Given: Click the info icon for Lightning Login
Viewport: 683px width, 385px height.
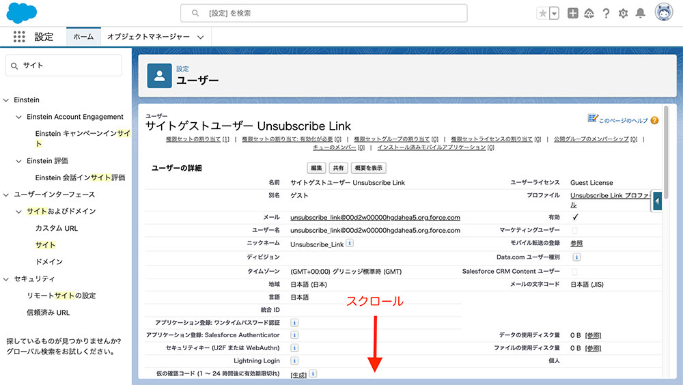Looking at the screenshot, I should (294, 360).
